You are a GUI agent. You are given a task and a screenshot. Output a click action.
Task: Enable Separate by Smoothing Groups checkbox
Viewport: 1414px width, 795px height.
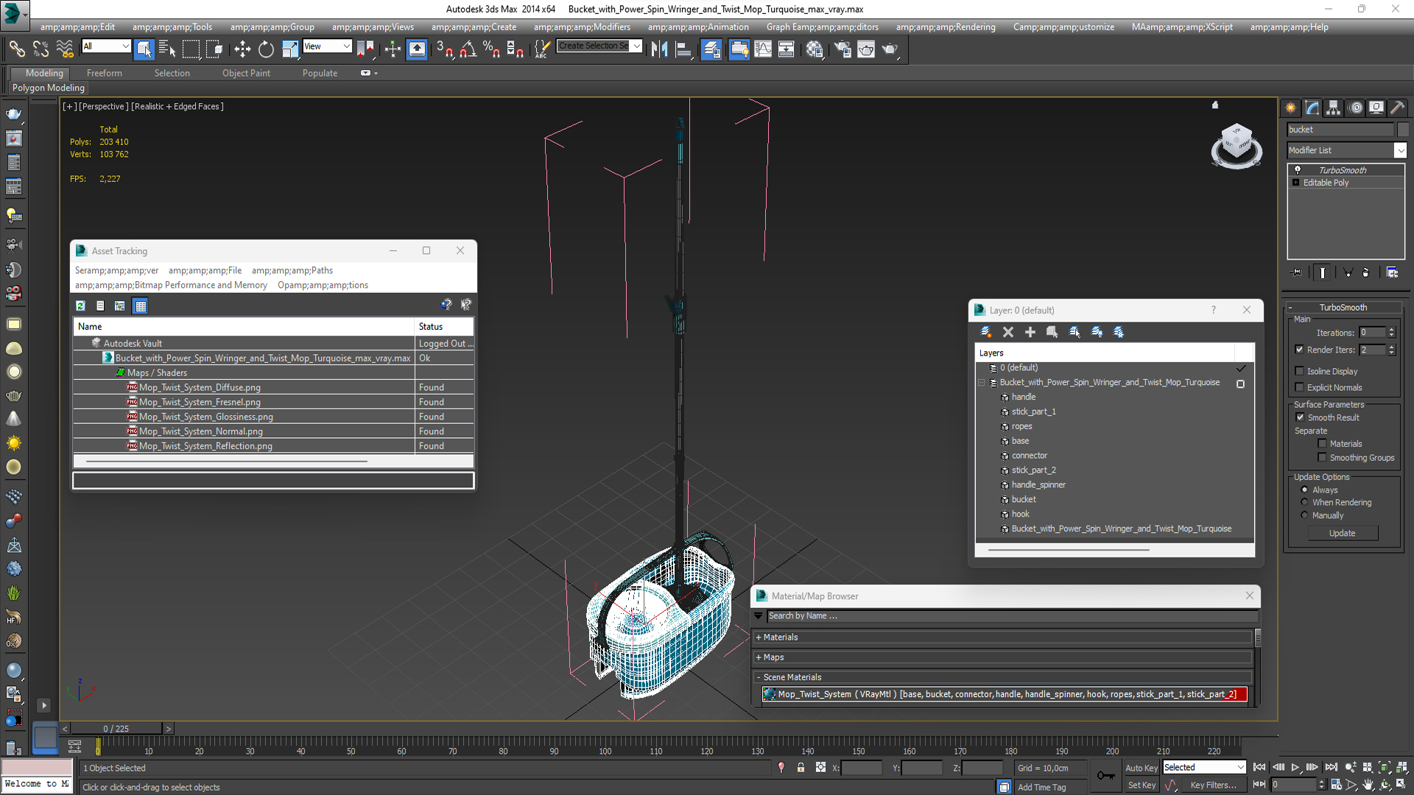tap(1322, 457)
